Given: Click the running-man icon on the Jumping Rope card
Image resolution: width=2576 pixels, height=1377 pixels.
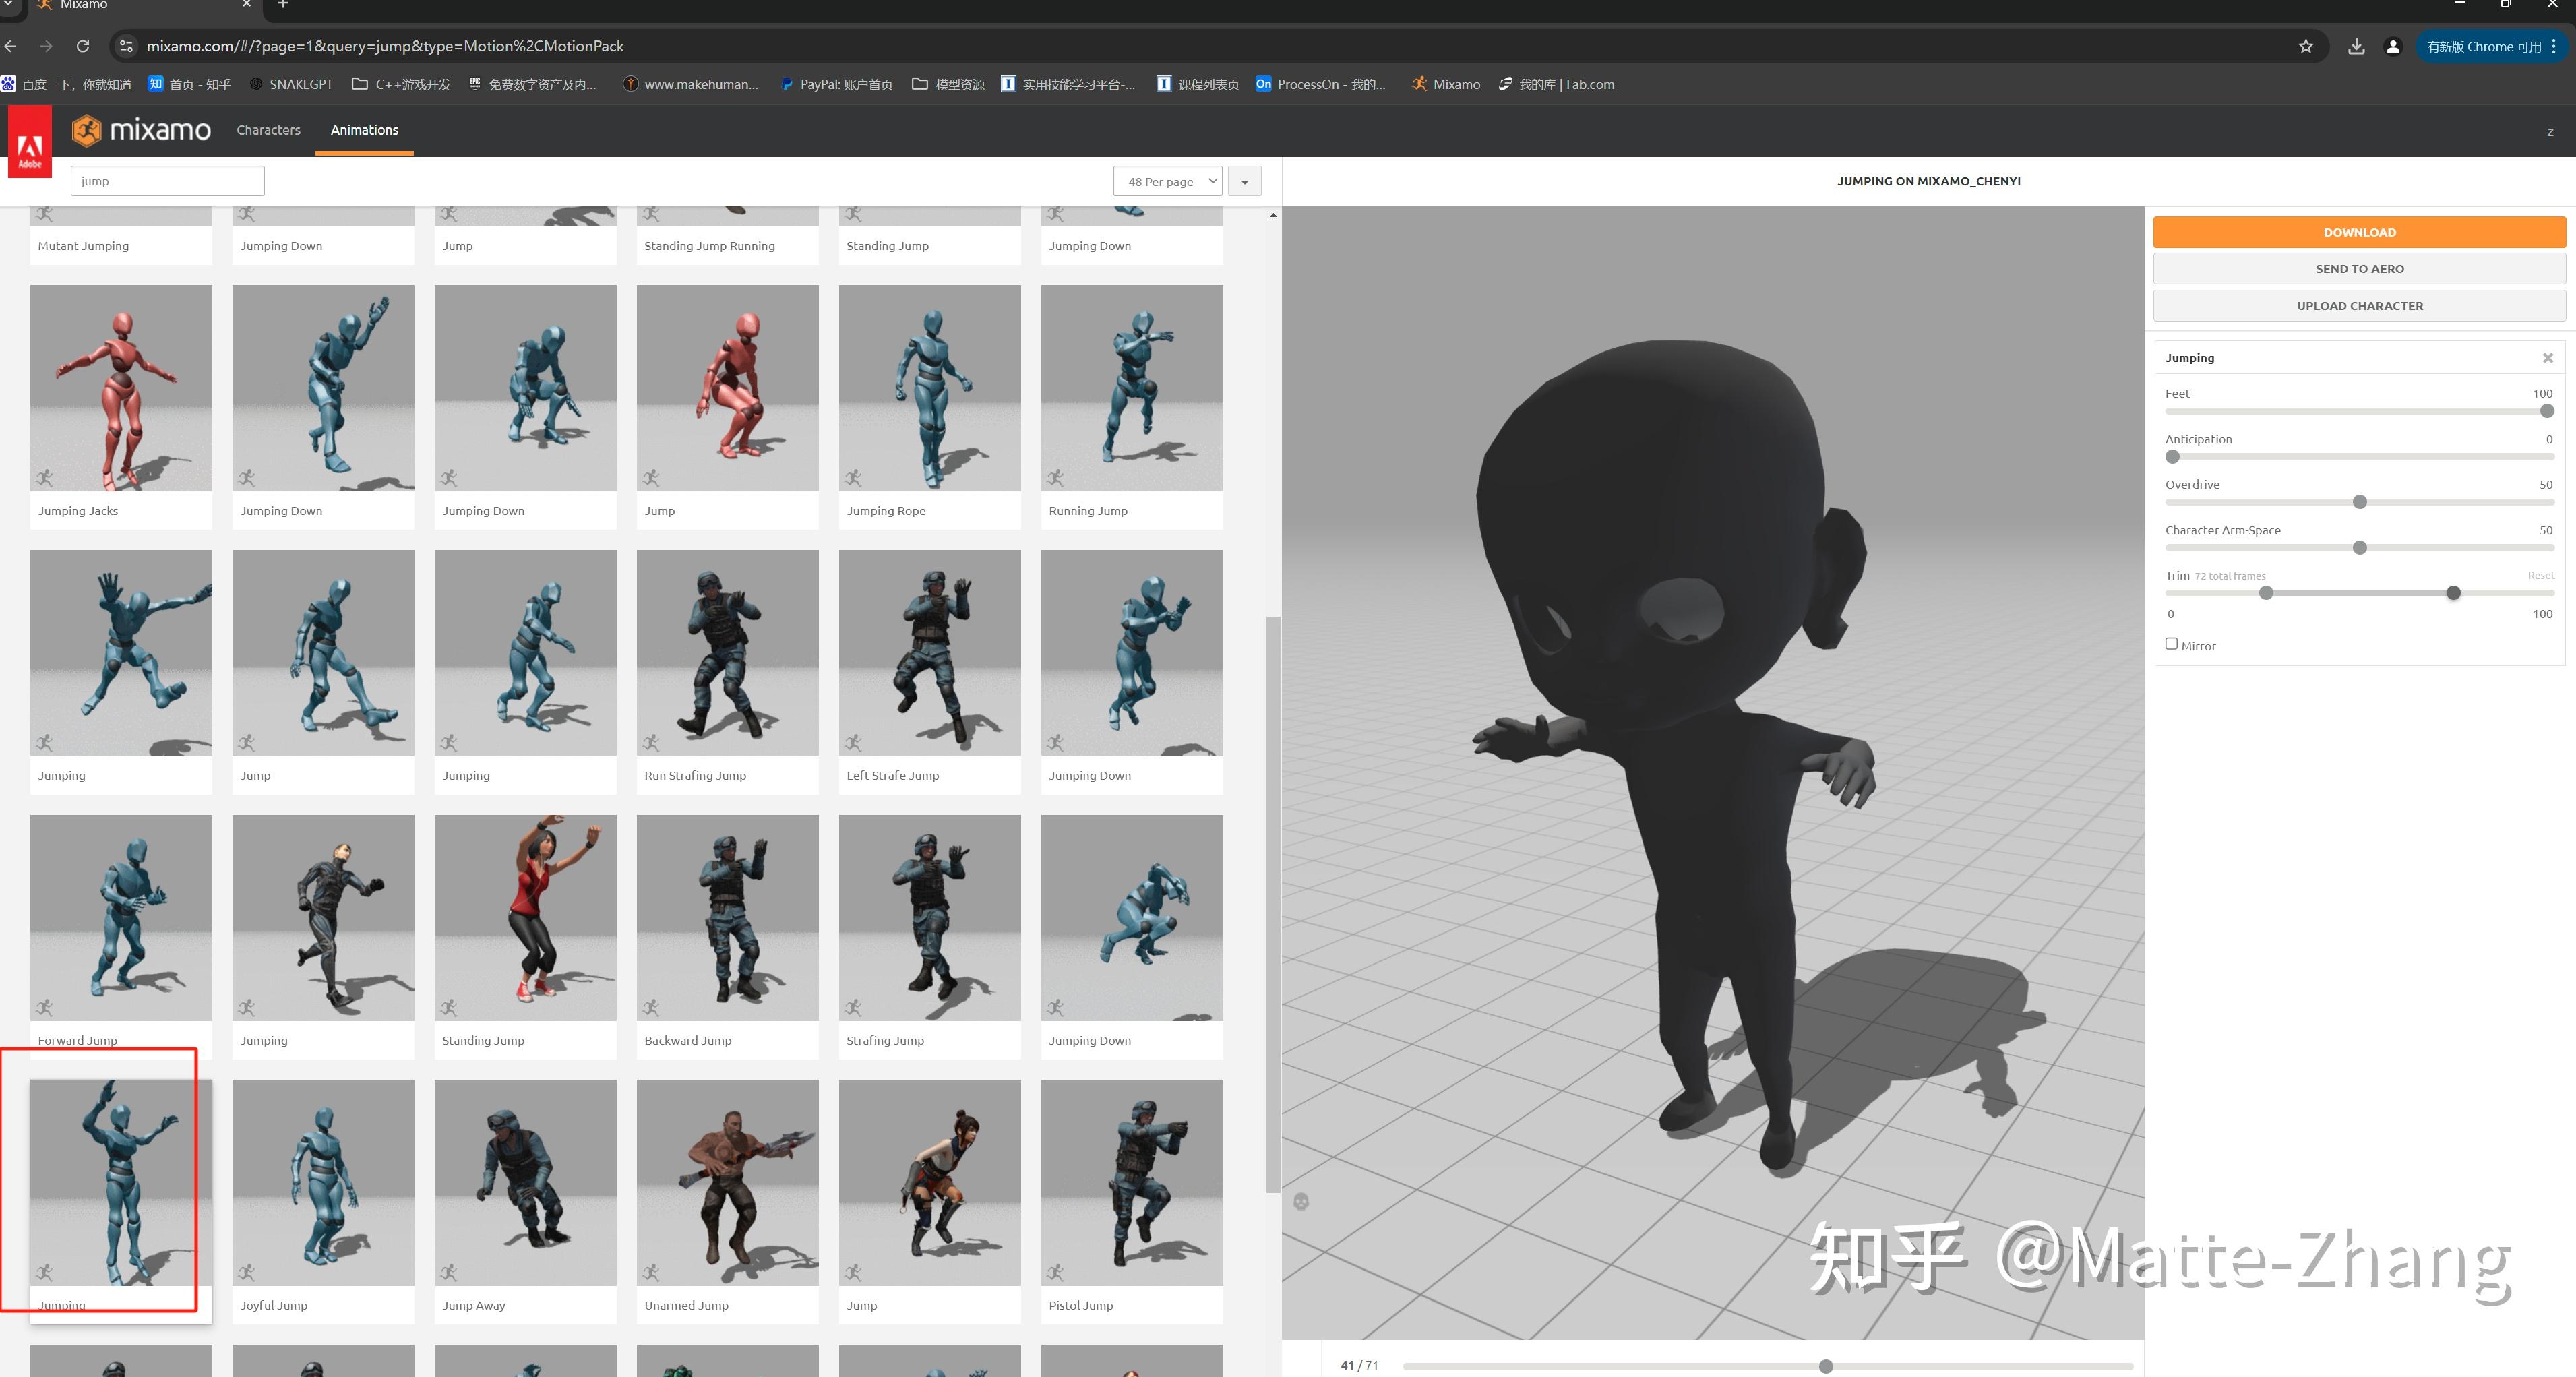Looking at the screenshot, I should coord(855,477).
